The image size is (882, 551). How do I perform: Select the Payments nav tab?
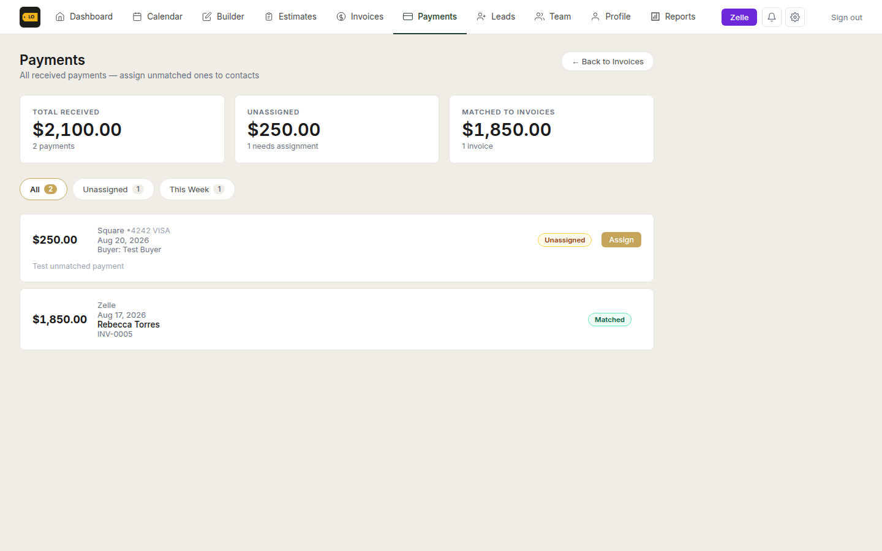pos(430,17)
